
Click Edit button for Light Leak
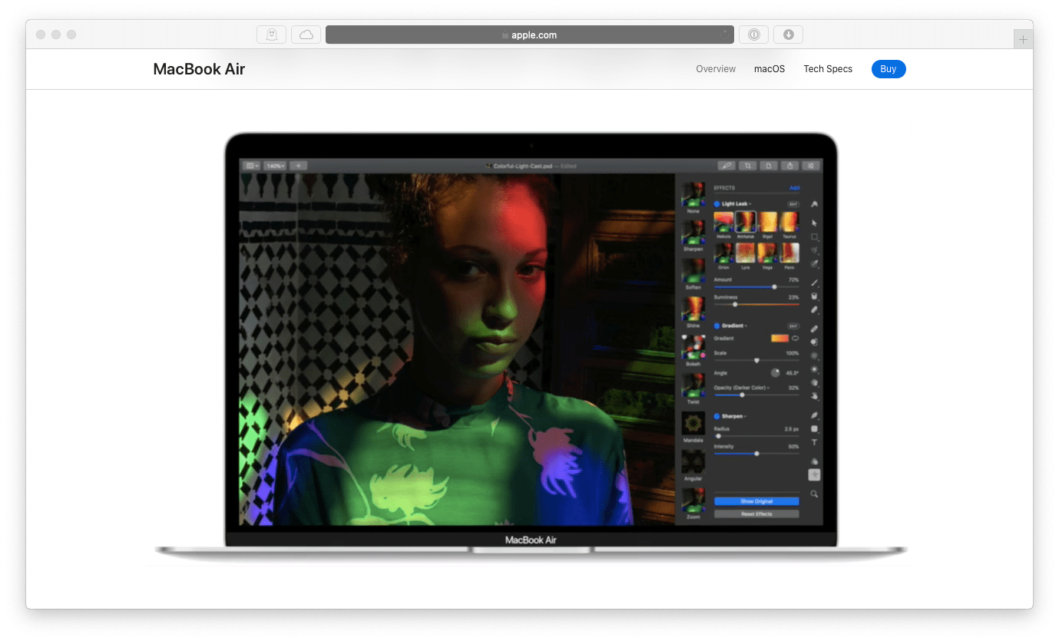pyautogui.click(x=793, y=203)
